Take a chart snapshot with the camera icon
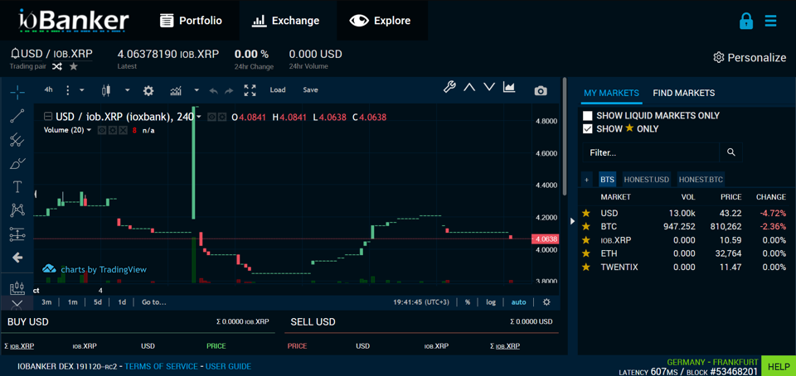This screenshot has width=796, height=376. click(x=541, y=91)
